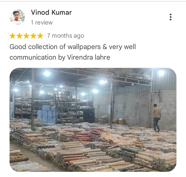Image resolution: width=186 pixels, height=177 pixels.
Task: Click the fourth rating star
Action: tap(33, 36)
